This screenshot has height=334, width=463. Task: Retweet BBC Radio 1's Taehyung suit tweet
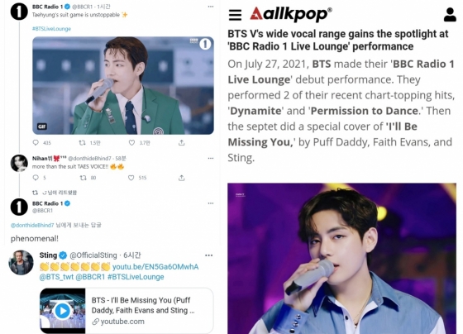point(82,143)
